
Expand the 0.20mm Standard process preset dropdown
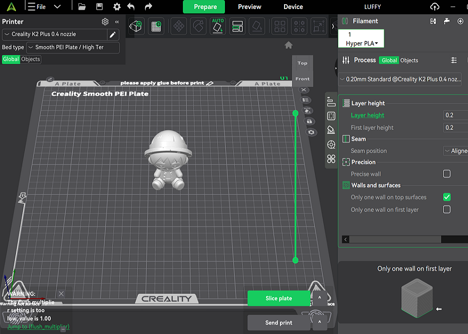pos(400,79)
